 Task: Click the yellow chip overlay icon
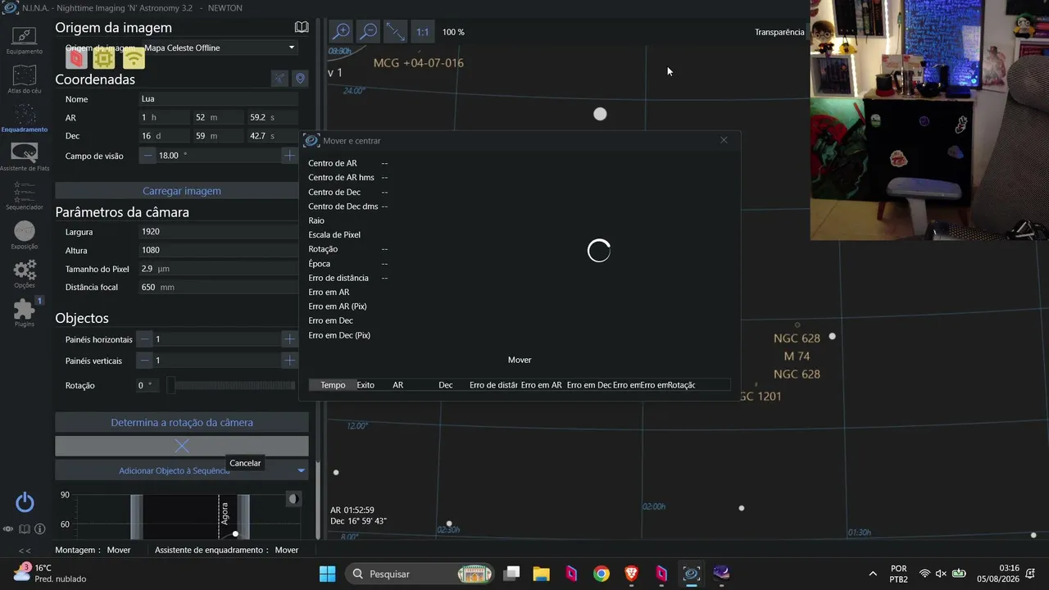pyautogui.click(x=104, y=58)
